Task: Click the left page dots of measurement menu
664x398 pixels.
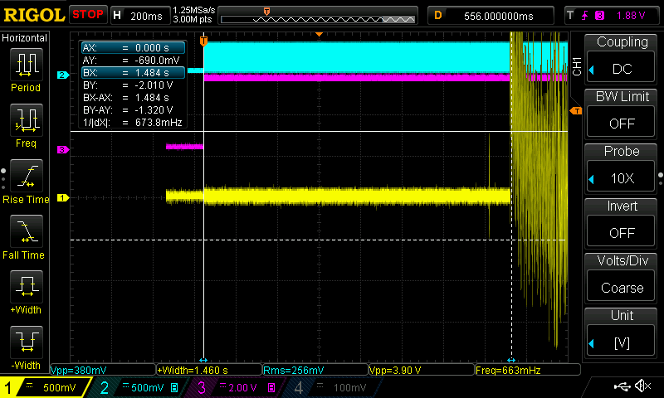Action: tap(3, 179)
